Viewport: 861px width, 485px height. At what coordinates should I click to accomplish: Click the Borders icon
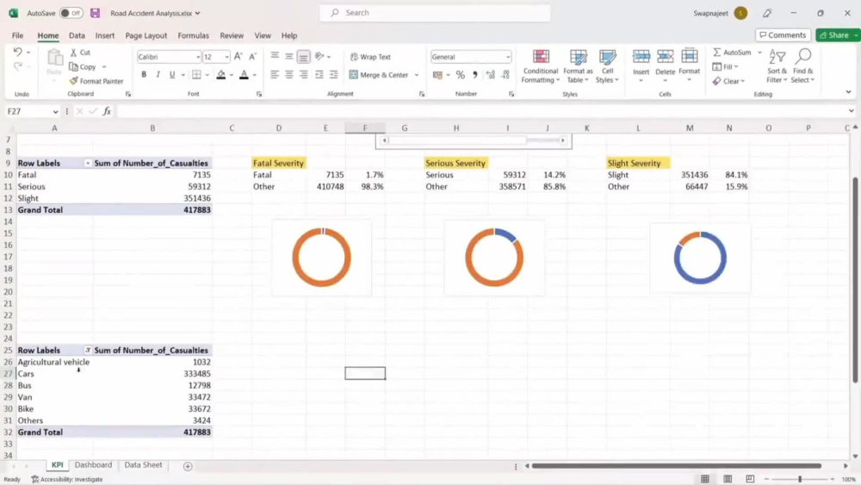point(196,74)
